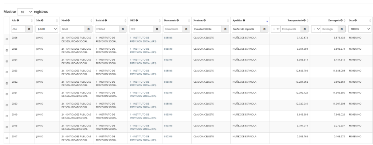This screenshot has width=373, height=145.
Task: Click the Nombres field containing Claudia Celeste
Action: [207, 29]
